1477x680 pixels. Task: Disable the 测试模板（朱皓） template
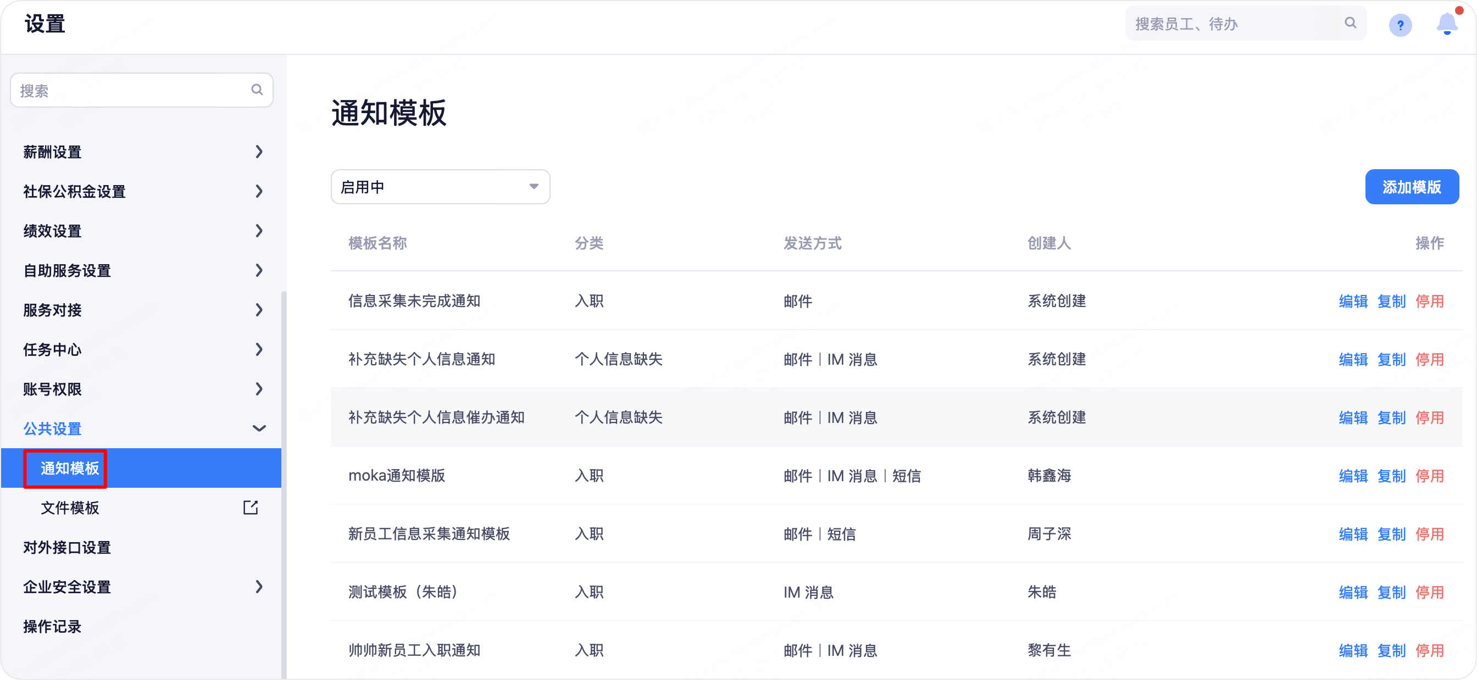[x=1429, y=592]
